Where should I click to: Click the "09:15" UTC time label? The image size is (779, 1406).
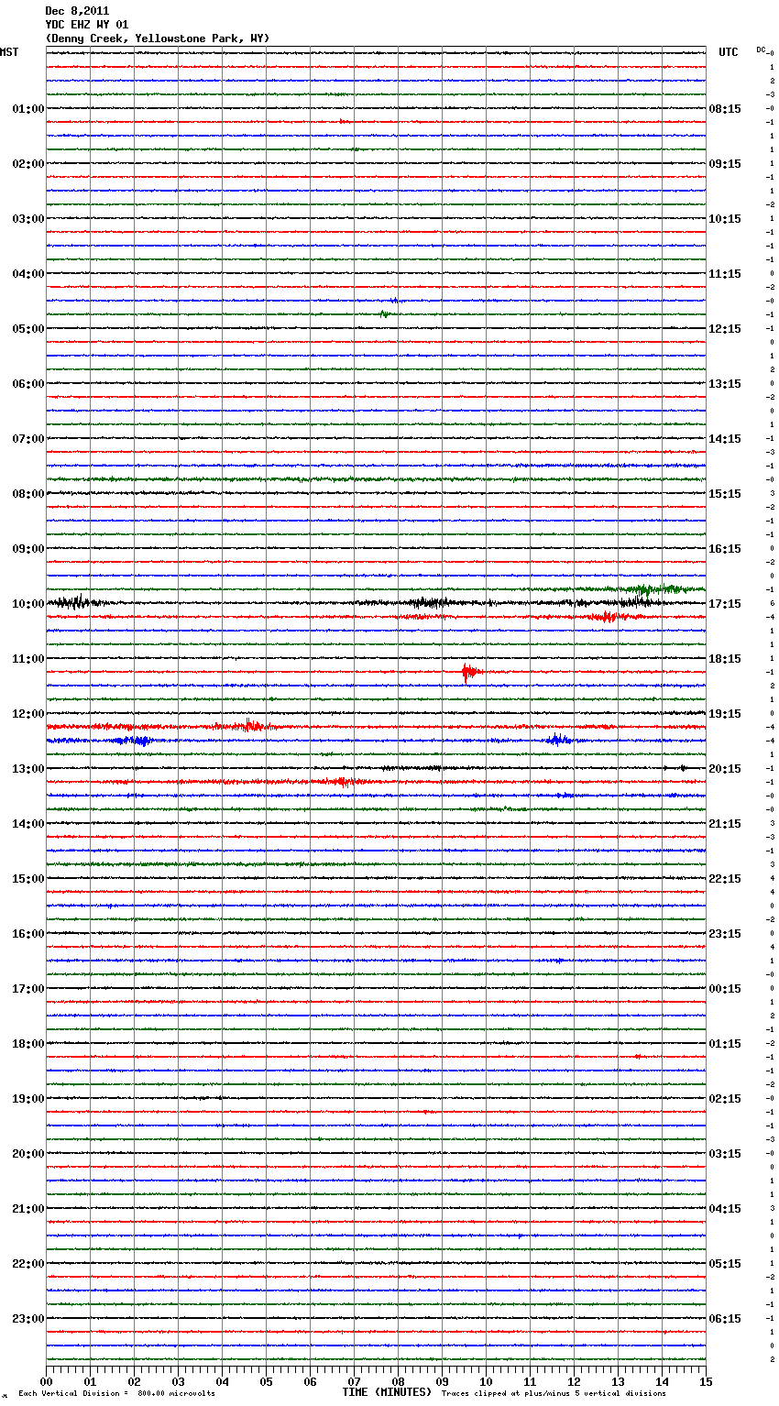point(725,164)
